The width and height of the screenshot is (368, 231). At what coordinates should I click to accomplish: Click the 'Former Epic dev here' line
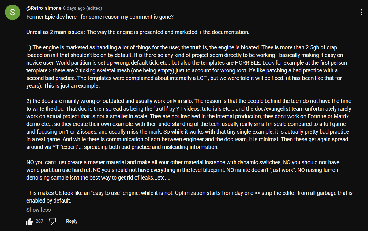coord(100,17)
